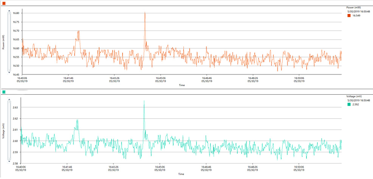This screenshot has height=179, width=373.
Task: Select the 16.549 Power legend value
Action: (x=356, y=16)
